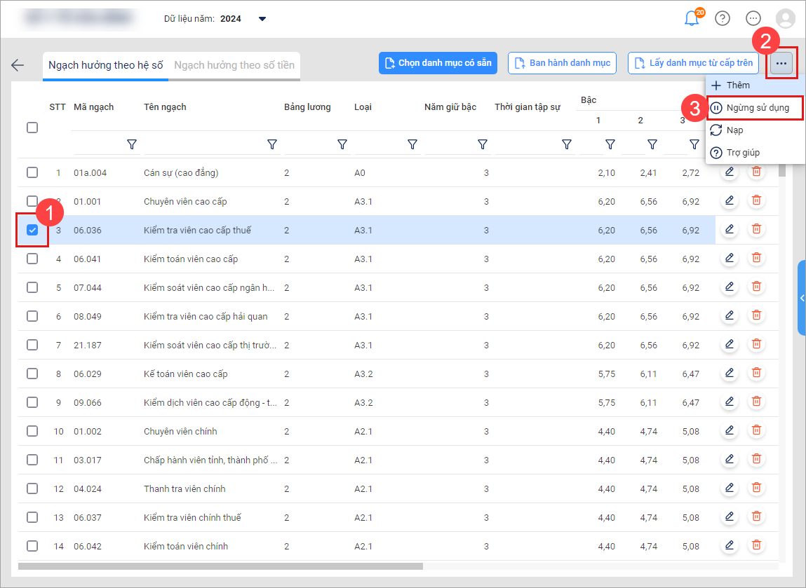The height and width of the screenshot is (588, 806).
Task: Click the Lấy danh mục từ cấp trên button
Action: coord(694,63)
